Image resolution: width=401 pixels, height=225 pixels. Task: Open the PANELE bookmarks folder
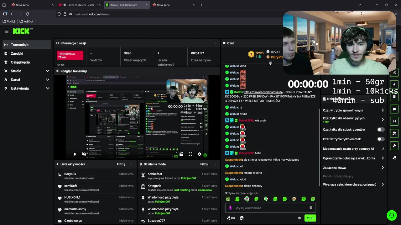coord(9,22)
